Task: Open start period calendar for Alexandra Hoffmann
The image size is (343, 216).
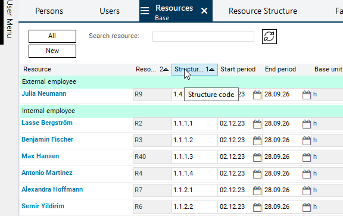Action: (257, 190)
